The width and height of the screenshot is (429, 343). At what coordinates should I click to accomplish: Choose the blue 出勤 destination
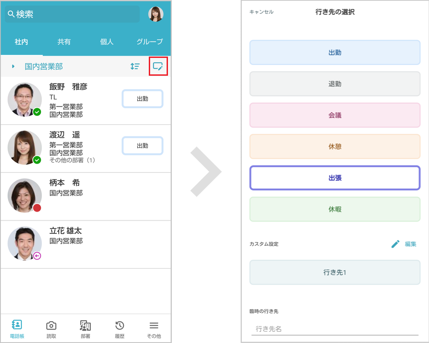[335, 53]
